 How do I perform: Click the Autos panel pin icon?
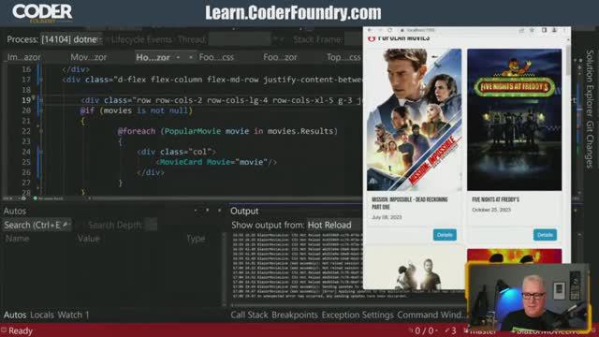point(208,211)
